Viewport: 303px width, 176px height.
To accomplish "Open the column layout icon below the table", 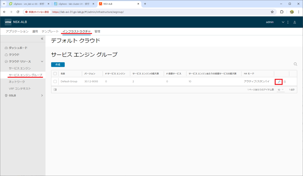I will 55,89.
